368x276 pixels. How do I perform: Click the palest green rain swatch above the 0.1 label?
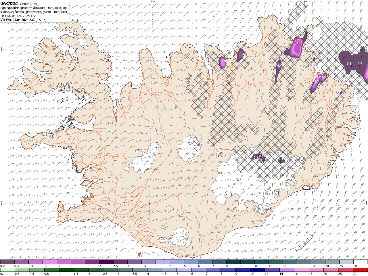(x=7, y=270)
